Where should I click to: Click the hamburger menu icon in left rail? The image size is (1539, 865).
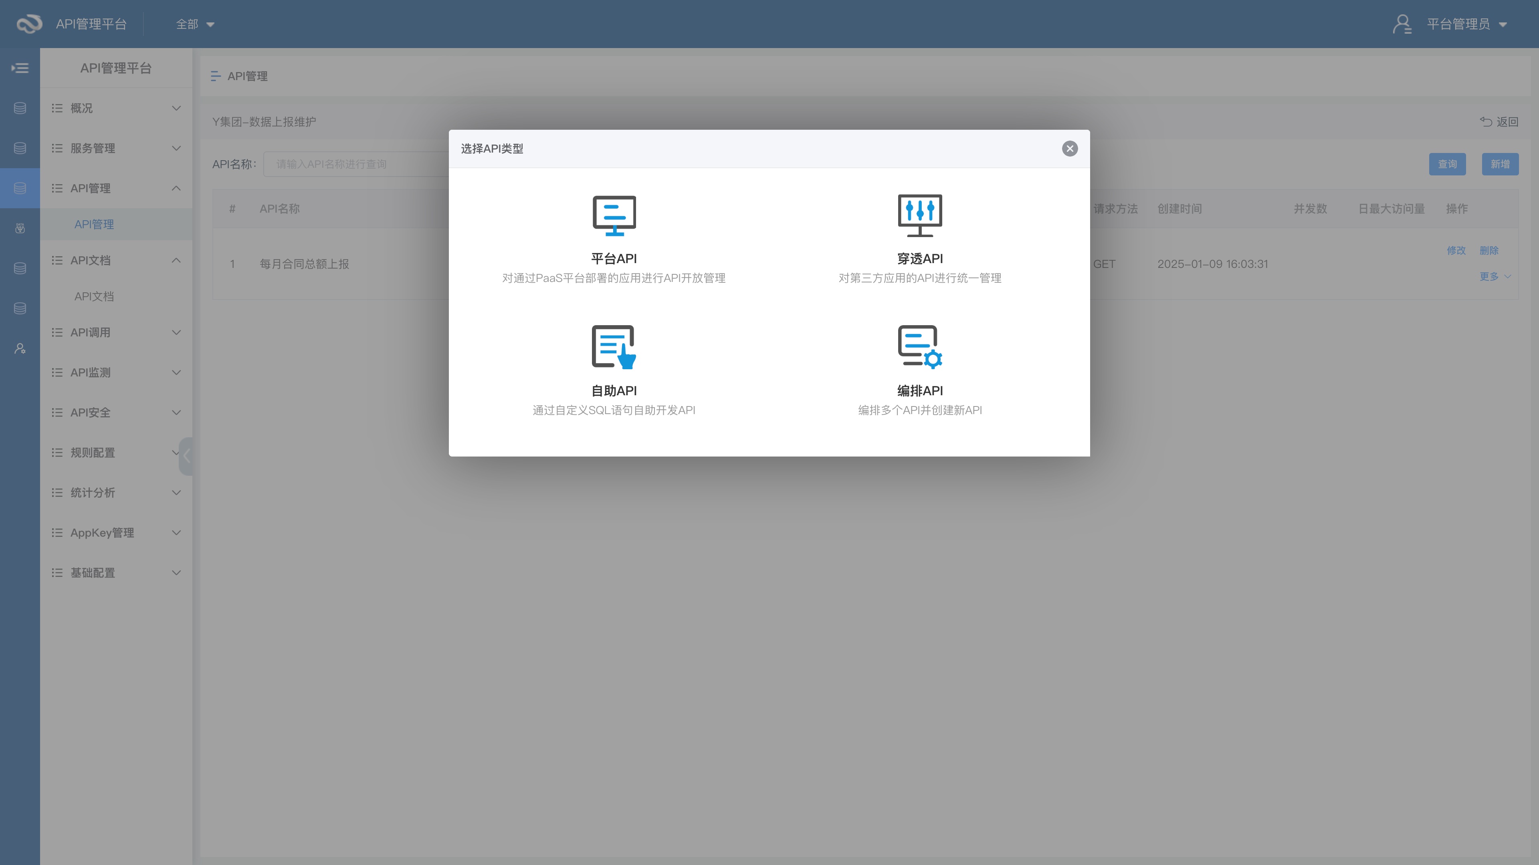[x=20, y=68]
